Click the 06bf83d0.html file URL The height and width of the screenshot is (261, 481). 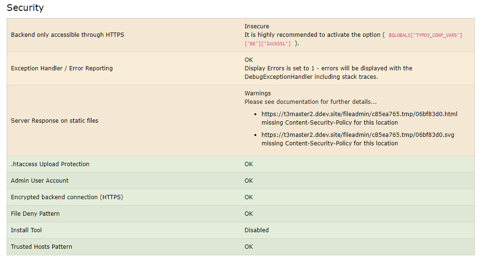(359, 114)
